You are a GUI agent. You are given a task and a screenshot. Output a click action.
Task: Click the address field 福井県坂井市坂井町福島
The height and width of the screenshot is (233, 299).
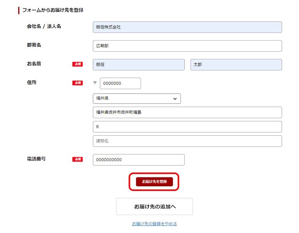(187, 112)
